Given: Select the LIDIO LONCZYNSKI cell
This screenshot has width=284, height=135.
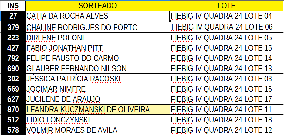Looking at the screenshot, I should [x=98, y=120].
